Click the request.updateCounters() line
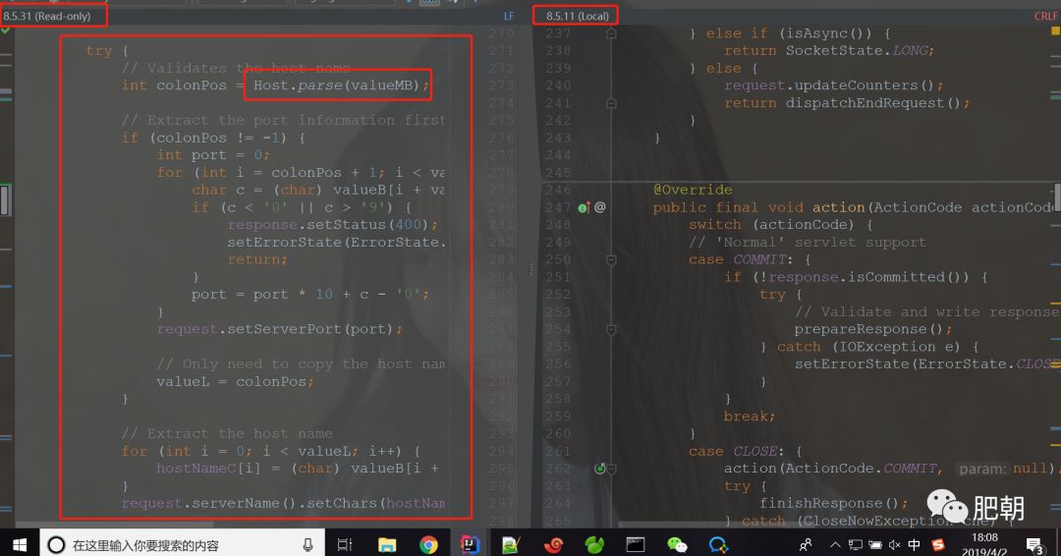This screenshot has width=1061, height=556. pos(833,85)
